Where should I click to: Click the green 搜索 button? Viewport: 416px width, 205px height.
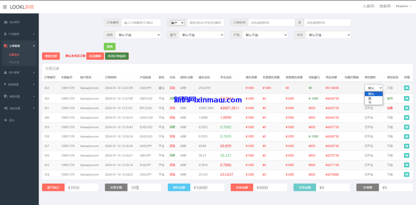point(110,46)
